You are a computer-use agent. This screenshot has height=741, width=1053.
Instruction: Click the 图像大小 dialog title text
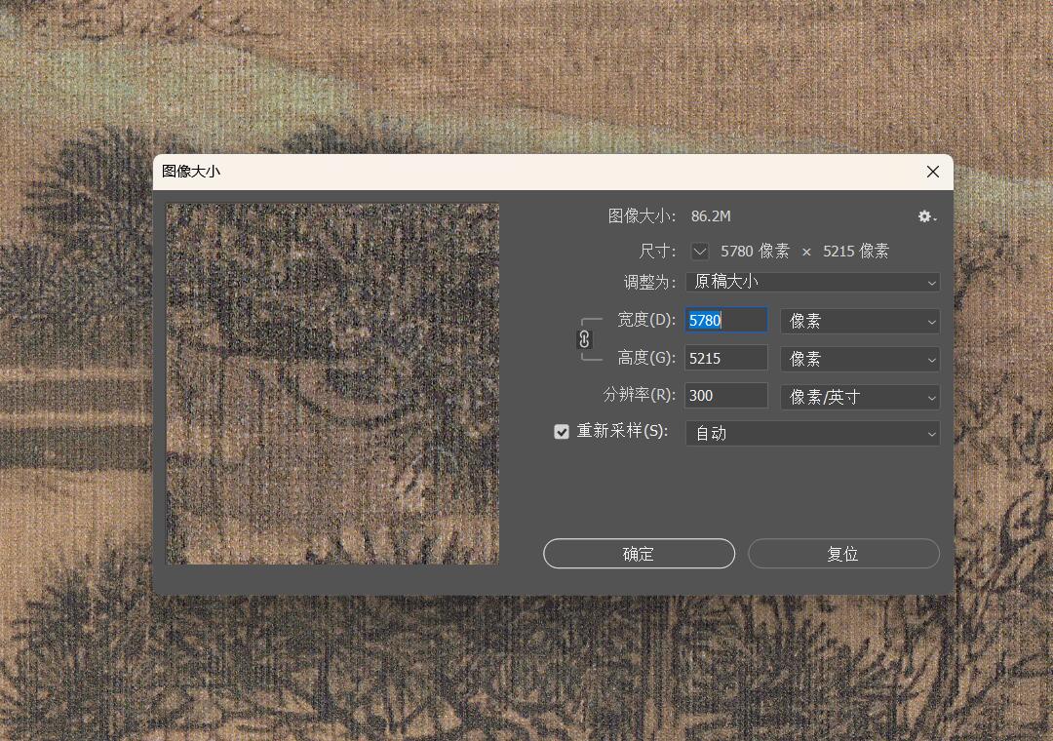tap(191, 172)
